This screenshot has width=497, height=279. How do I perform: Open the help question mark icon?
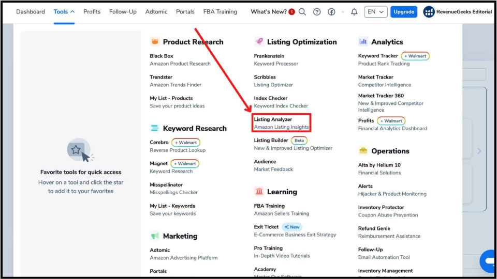[x=317, y=12]
